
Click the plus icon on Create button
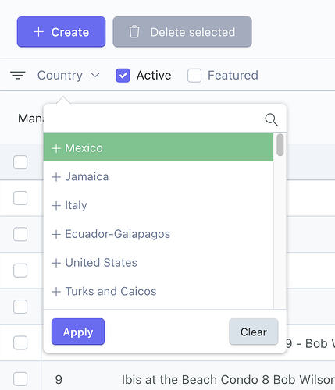pyautogui.click(x=38, y=32)
